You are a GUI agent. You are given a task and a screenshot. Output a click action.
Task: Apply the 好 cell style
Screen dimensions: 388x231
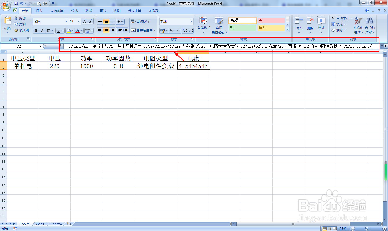[x=242, y=28]
